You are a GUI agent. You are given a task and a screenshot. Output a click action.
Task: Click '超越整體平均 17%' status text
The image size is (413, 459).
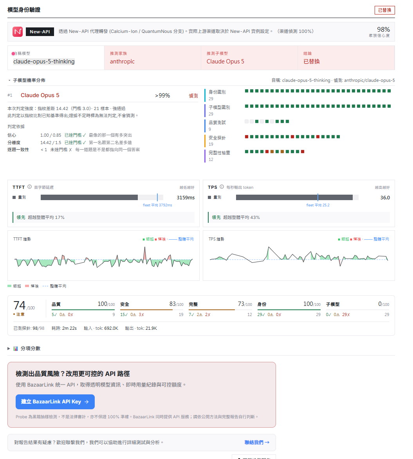click(x=46, y=217)
